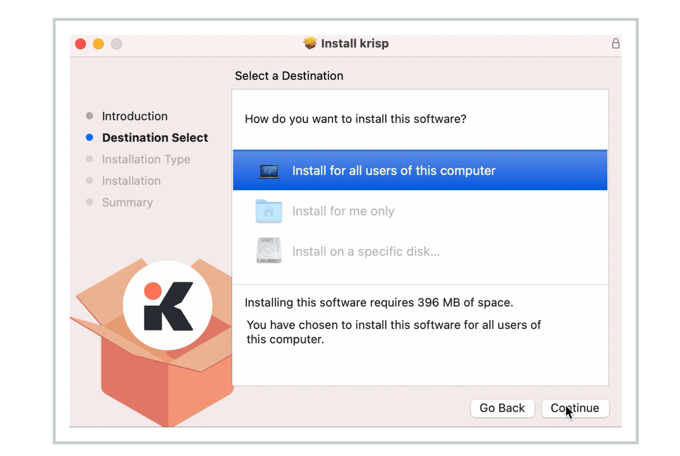Open the Introduction step in the sidebar
The image size is (680, 456).
[134, 116]
